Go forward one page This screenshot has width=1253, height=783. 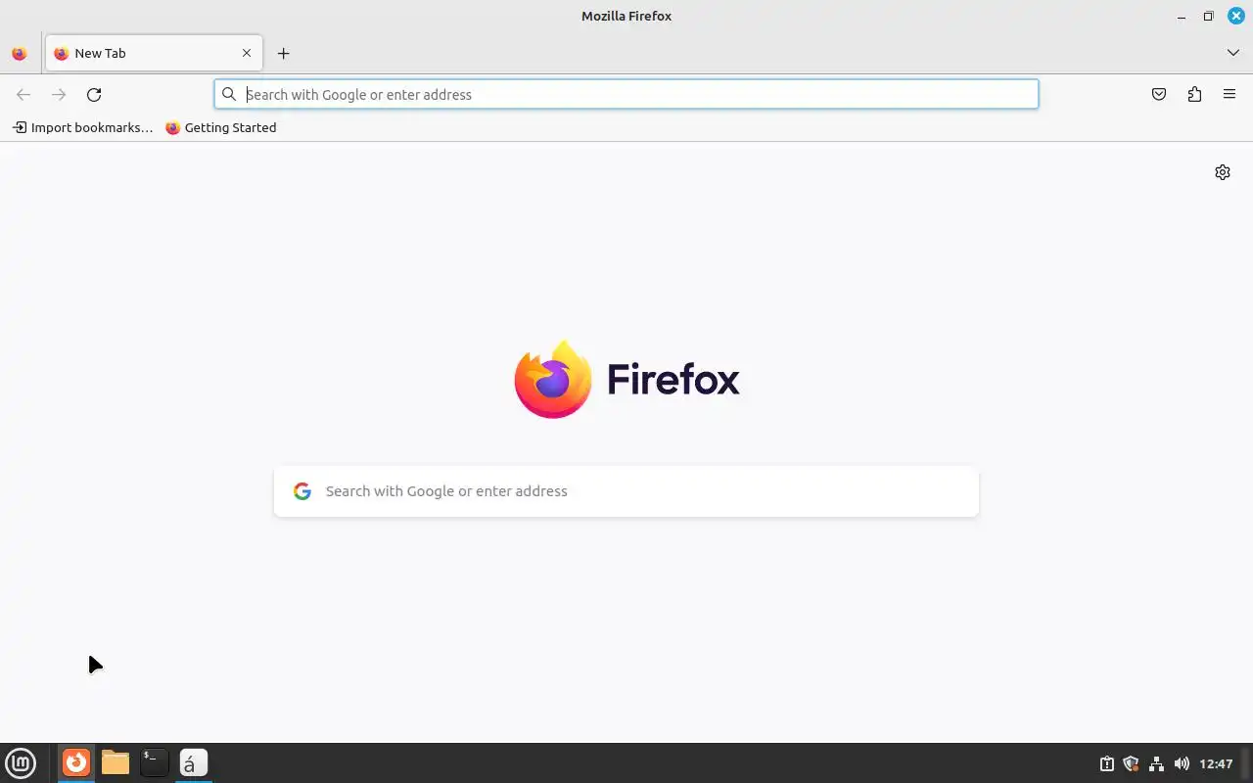coord(59,95)
